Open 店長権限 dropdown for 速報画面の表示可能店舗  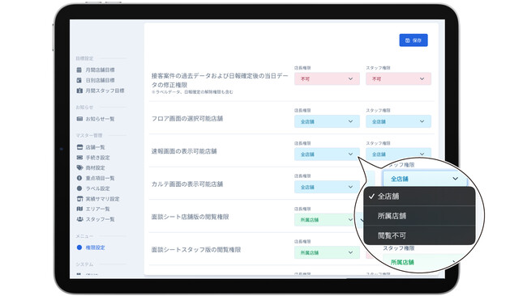pyautogui.click(x=327, y=154)
